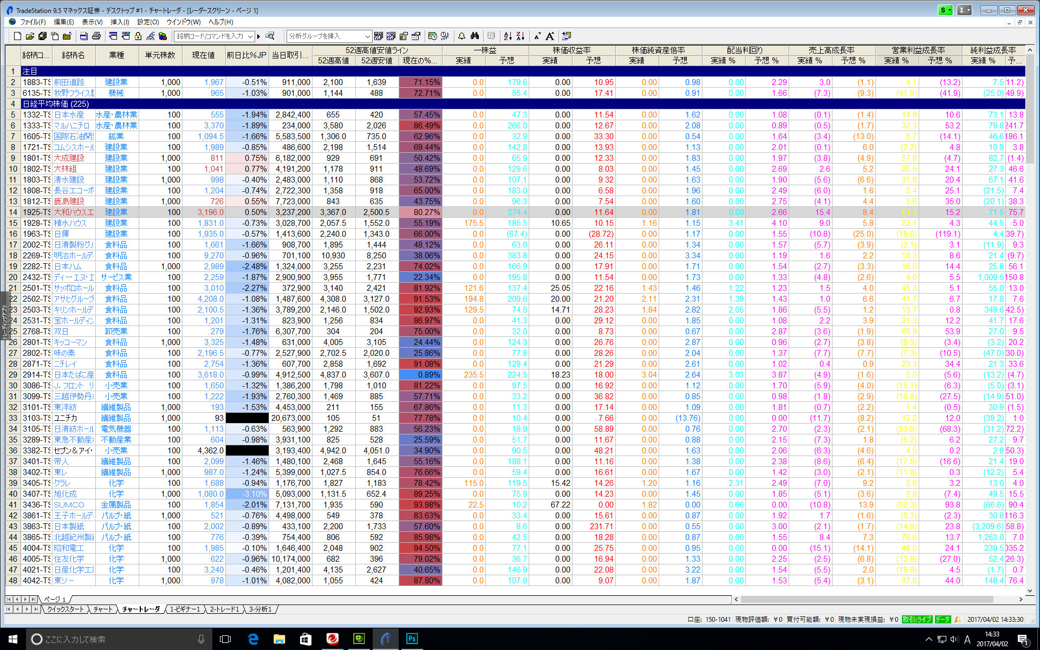
Task: Click the 前日比%JP column header
Action: tap(246, 55)
